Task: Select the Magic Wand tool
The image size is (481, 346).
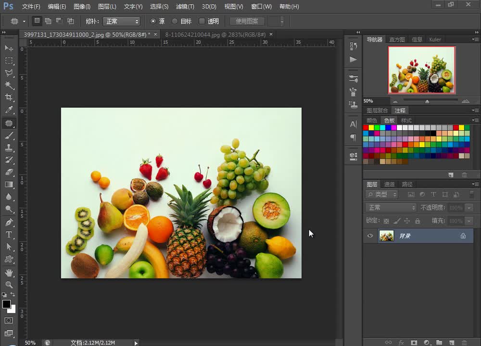Action: tap(9, 86)
